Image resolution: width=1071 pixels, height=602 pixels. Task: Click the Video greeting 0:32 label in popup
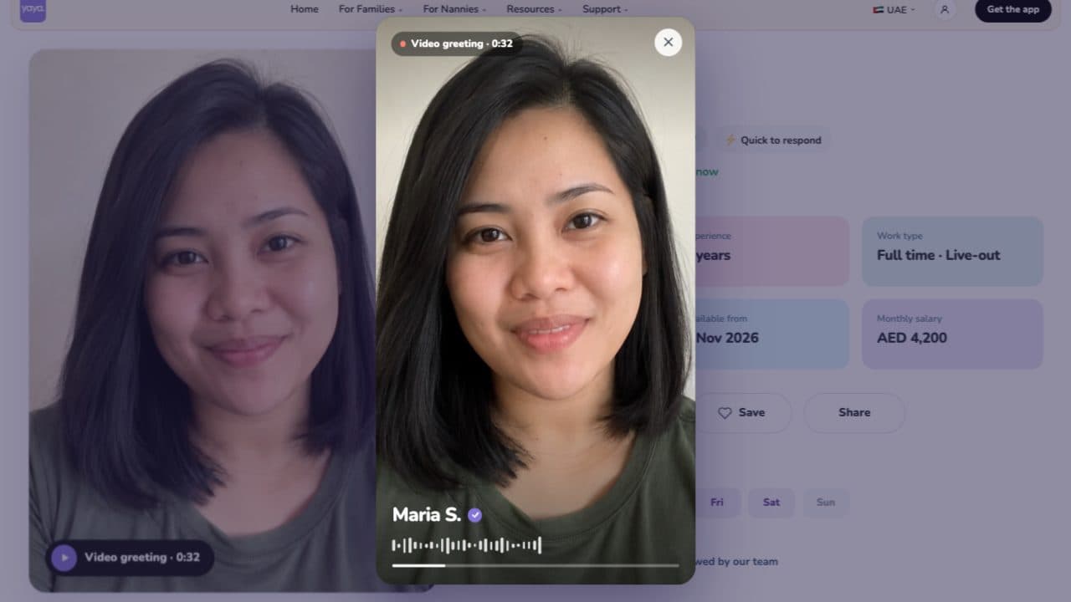[457, 43]
